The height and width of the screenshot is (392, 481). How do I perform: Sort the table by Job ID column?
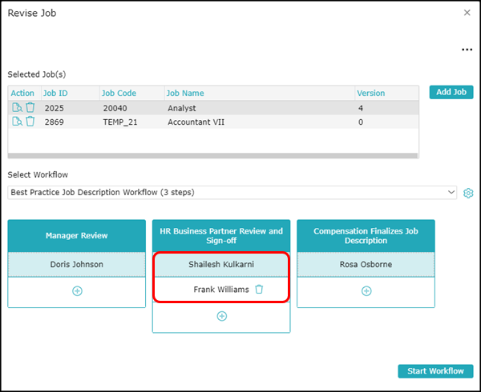click(55, 93)
